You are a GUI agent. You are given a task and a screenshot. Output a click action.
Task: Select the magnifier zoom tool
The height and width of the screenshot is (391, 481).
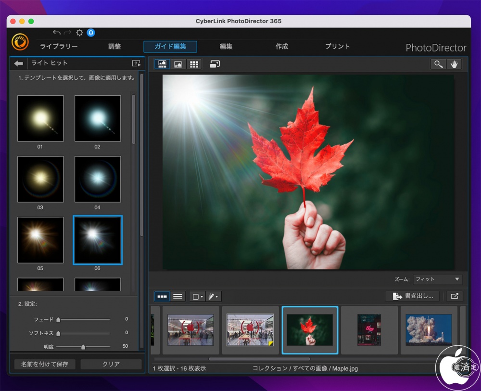click(x=438, y=64)
